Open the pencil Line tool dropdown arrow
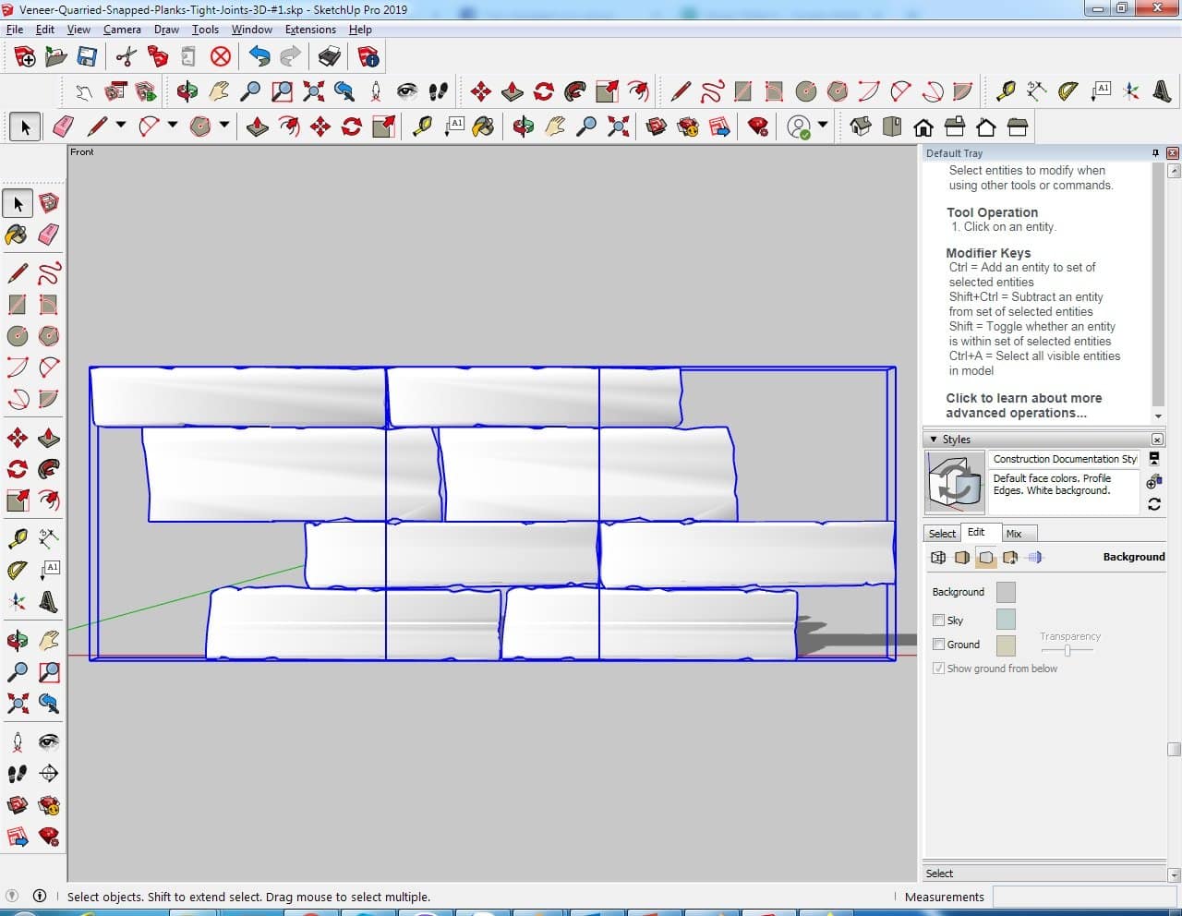The height and width of the screenshot is (916, 1182). pyautogui.click(x=120, y=126)
